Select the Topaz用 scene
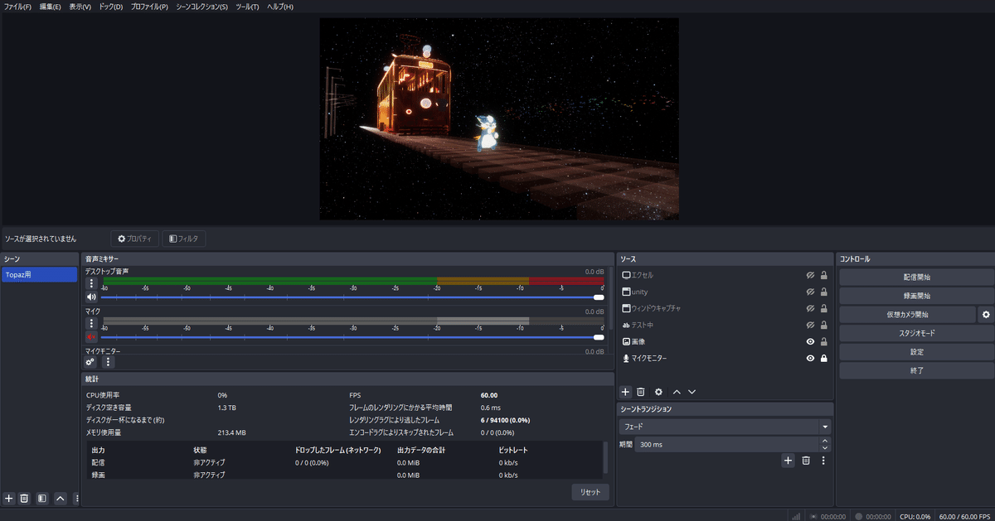Screen dimensions: 995x521 40,274
